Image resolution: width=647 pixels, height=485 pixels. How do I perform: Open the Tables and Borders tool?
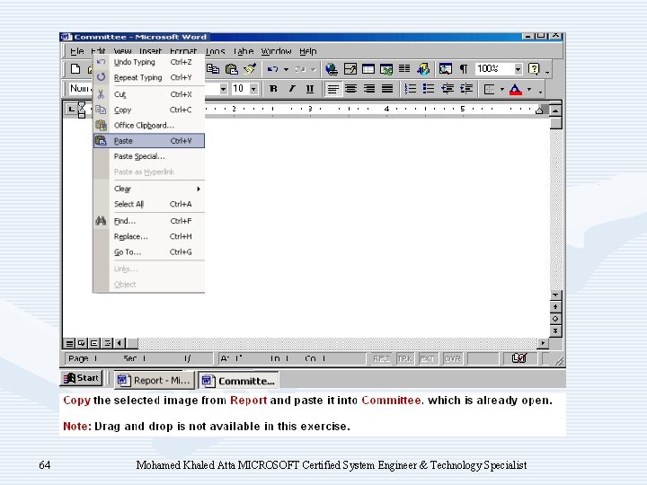pyautogui.click(x=350, y=69)
